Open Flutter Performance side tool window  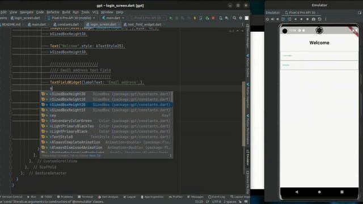click(x=248, y=129)
